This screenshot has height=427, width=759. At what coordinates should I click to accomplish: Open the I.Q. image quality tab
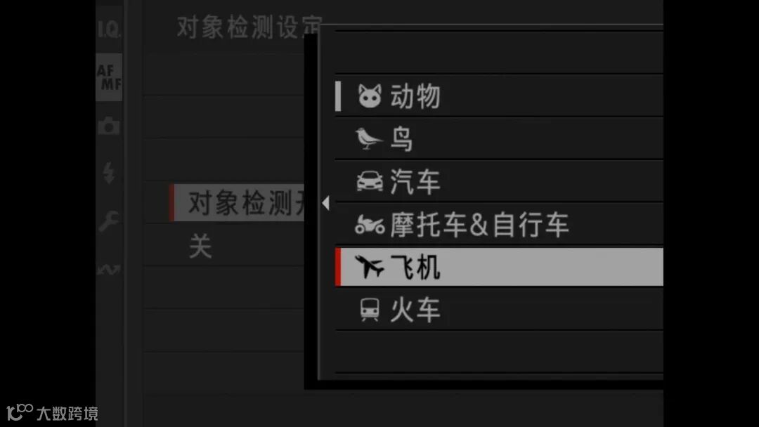(109, 29)
